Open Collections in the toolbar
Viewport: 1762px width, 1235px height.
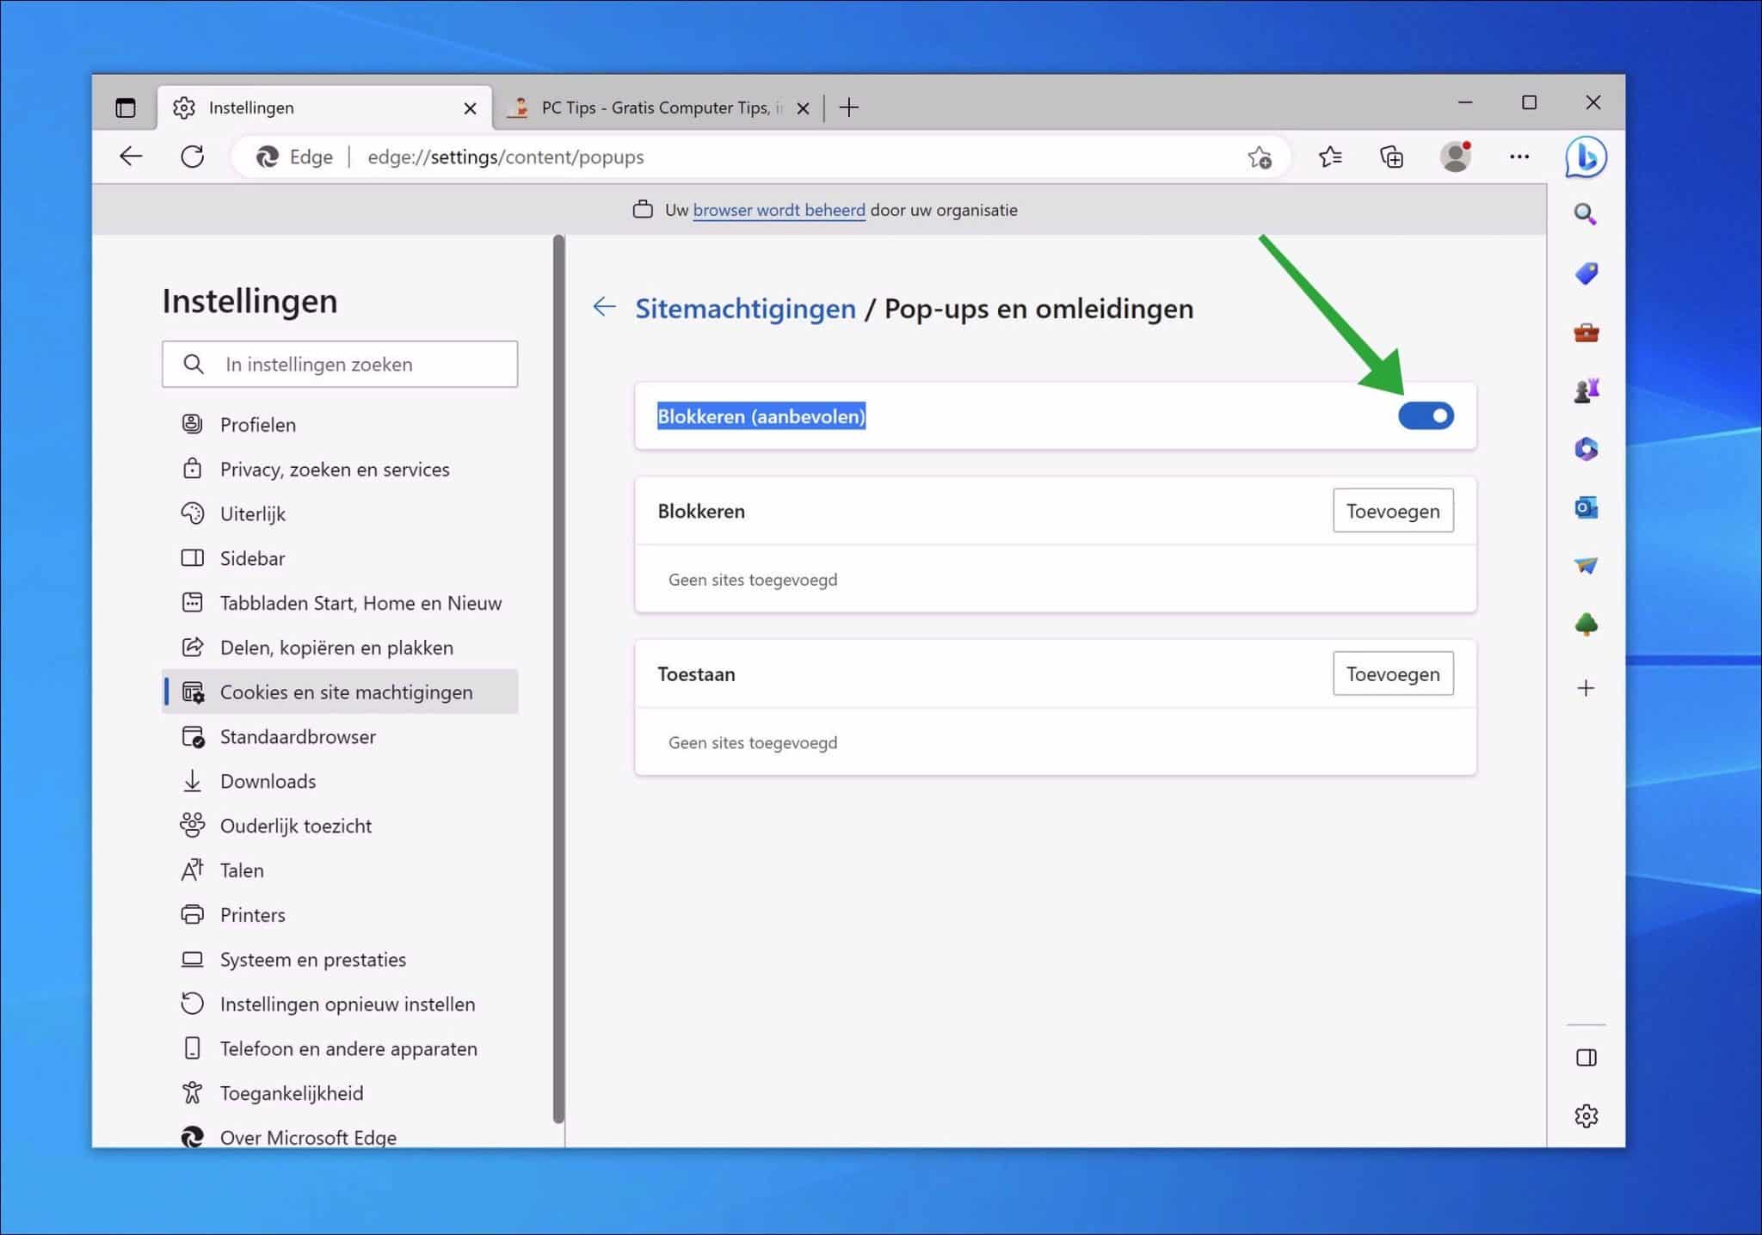point(1392,157)
